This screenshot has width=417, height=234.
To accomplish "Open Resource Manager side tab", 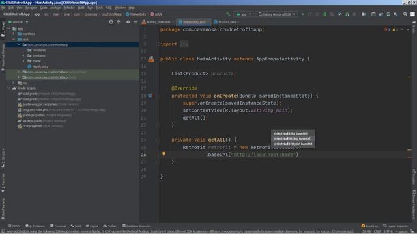I will tap(3, 57).
